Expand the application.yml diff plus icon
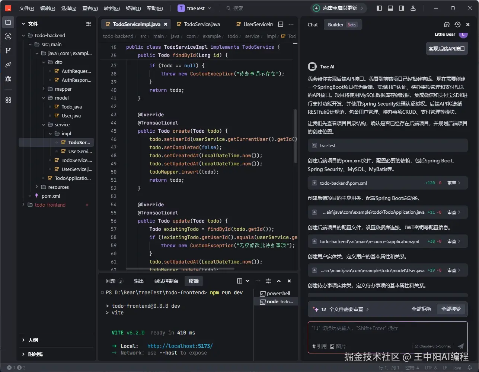This screenshot has height=372, width=479. [314, 242]
